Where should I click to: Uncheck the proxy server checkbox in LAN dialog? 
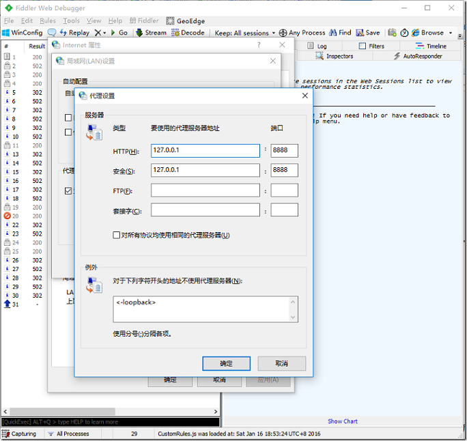(x=68, y=191)
